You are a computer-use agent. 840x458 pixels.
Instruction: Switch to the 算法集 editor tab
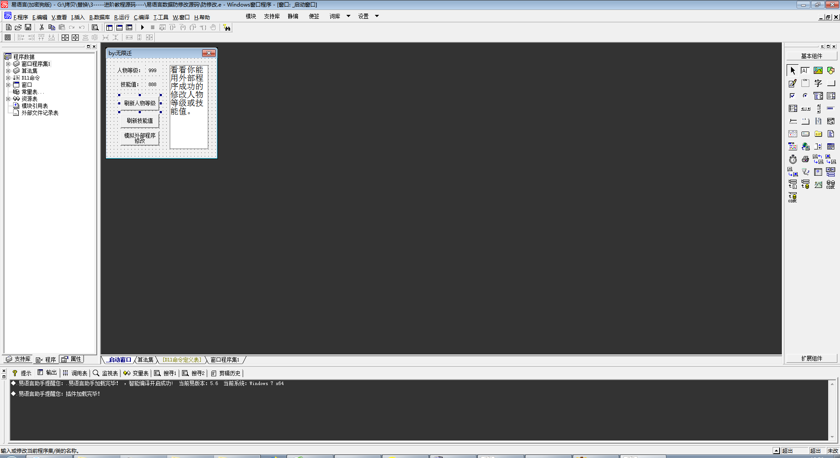click(x=146, y=360)
